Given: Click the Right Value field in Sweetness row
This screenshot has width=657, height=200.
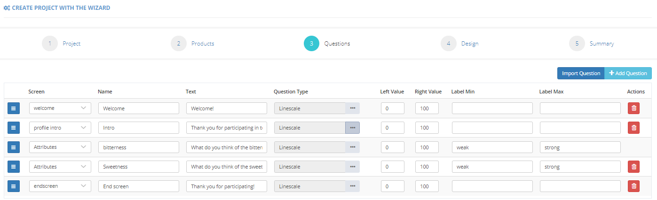Looking at the screenshot, I should (x=427, y=167).
